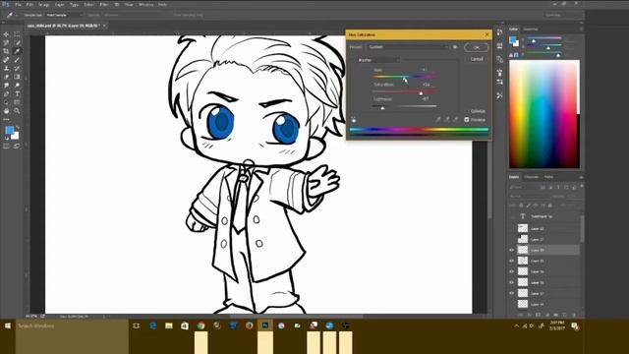Open the Image menu
629x354 pixels.
click(43, 4)
